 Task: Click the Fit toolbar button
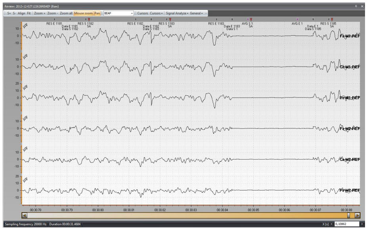point(29,13)
